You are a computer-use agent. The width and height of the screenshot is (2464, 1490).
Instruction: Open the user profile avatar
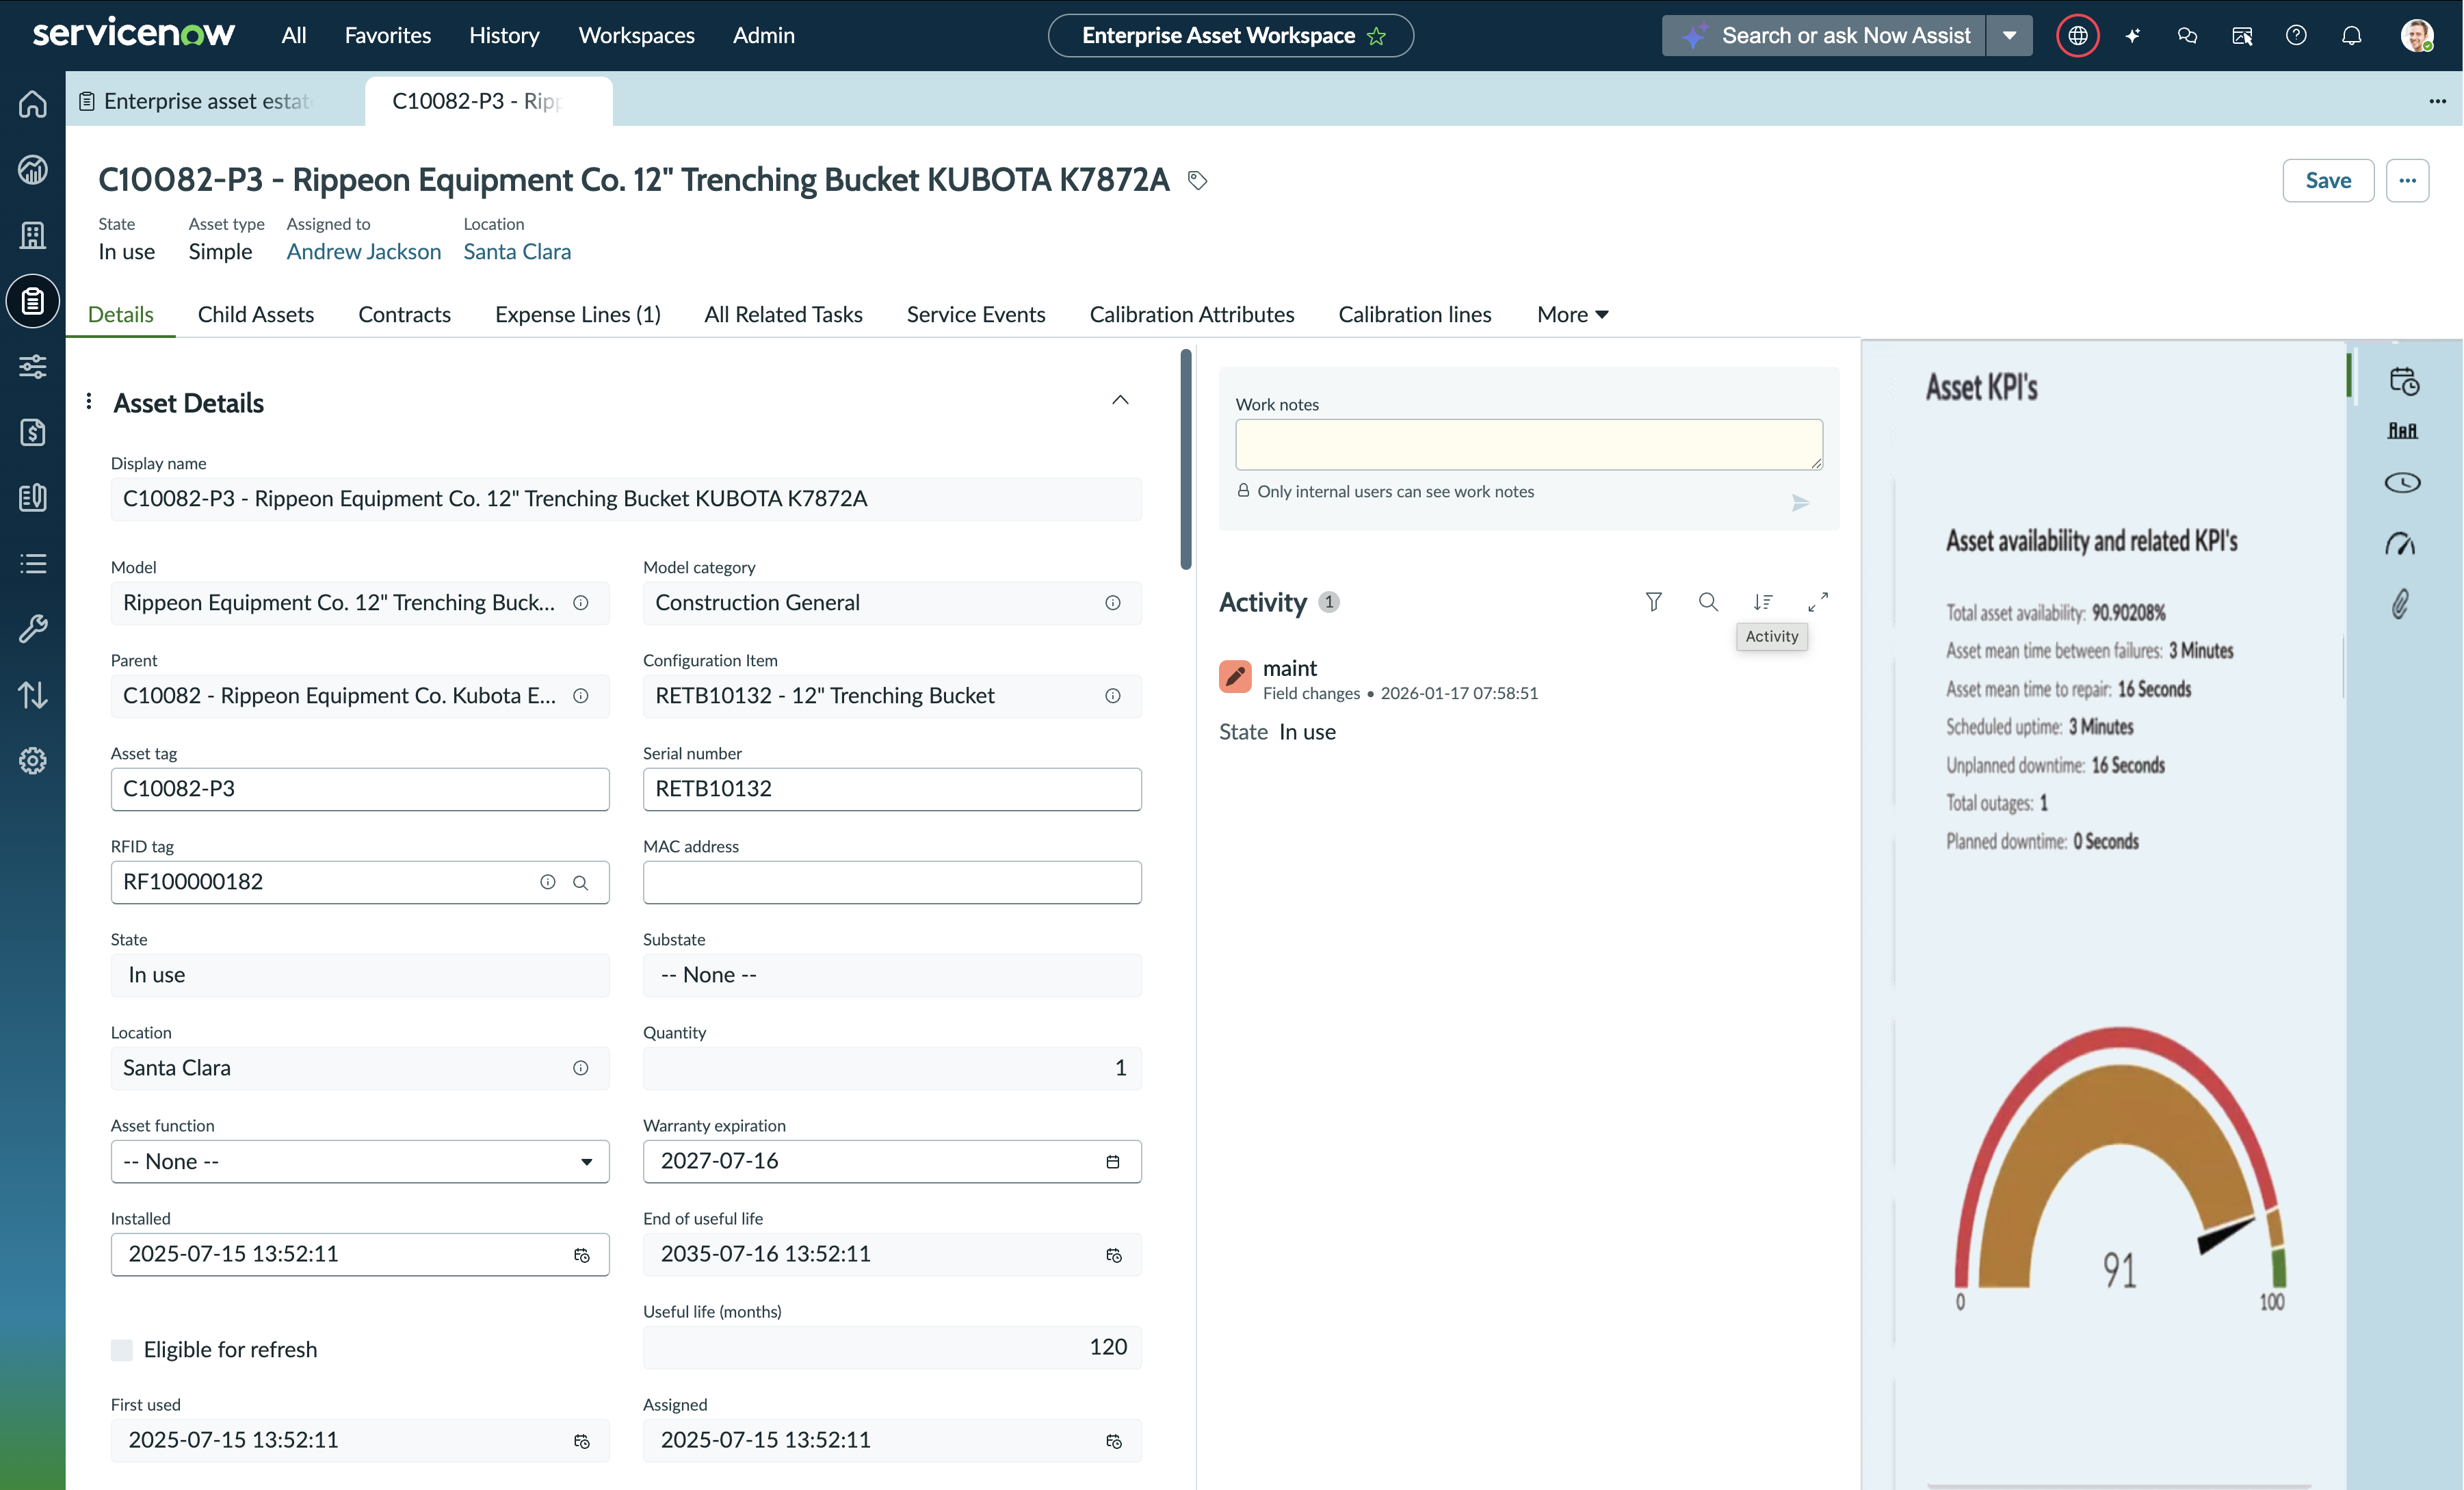2418,36
